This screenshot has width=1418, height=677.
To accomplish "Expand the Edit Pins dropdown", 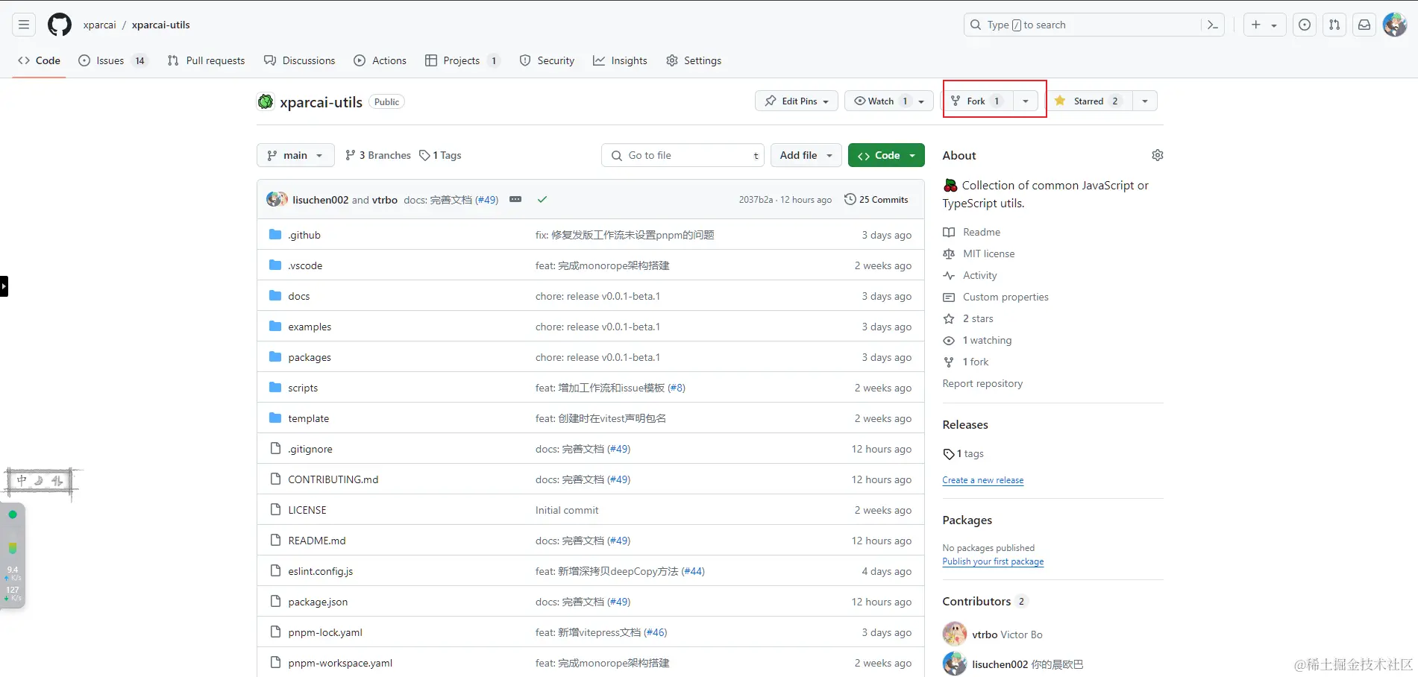I will tap(797, 101).
